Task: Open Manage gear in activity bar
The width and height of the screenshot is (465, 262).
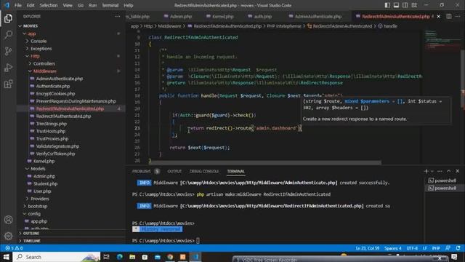Action: (8, 236)
